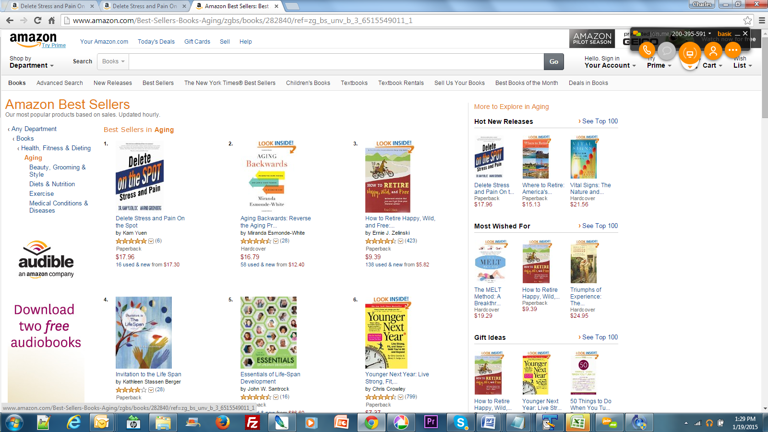Open the join.me chat bubble icon
768x432 pixels.
click(667, 50)
